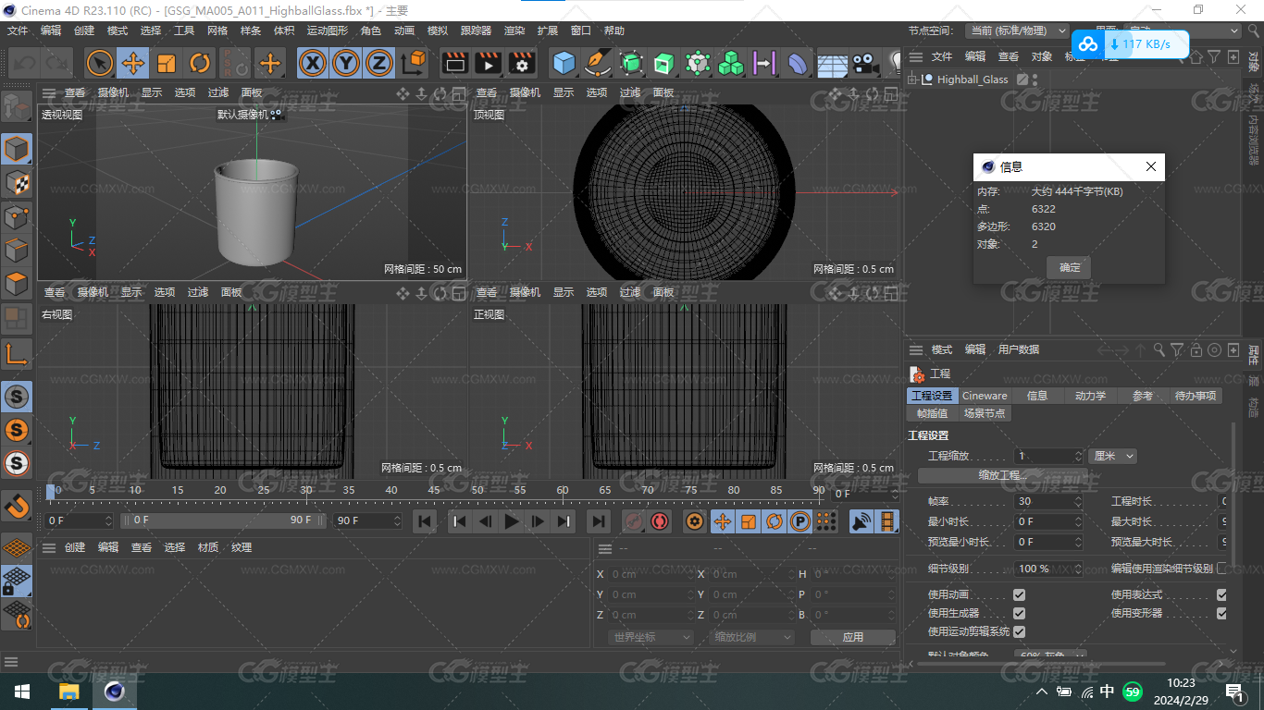
Task: Open the node space dropdown
Action: pos(1017,31)
